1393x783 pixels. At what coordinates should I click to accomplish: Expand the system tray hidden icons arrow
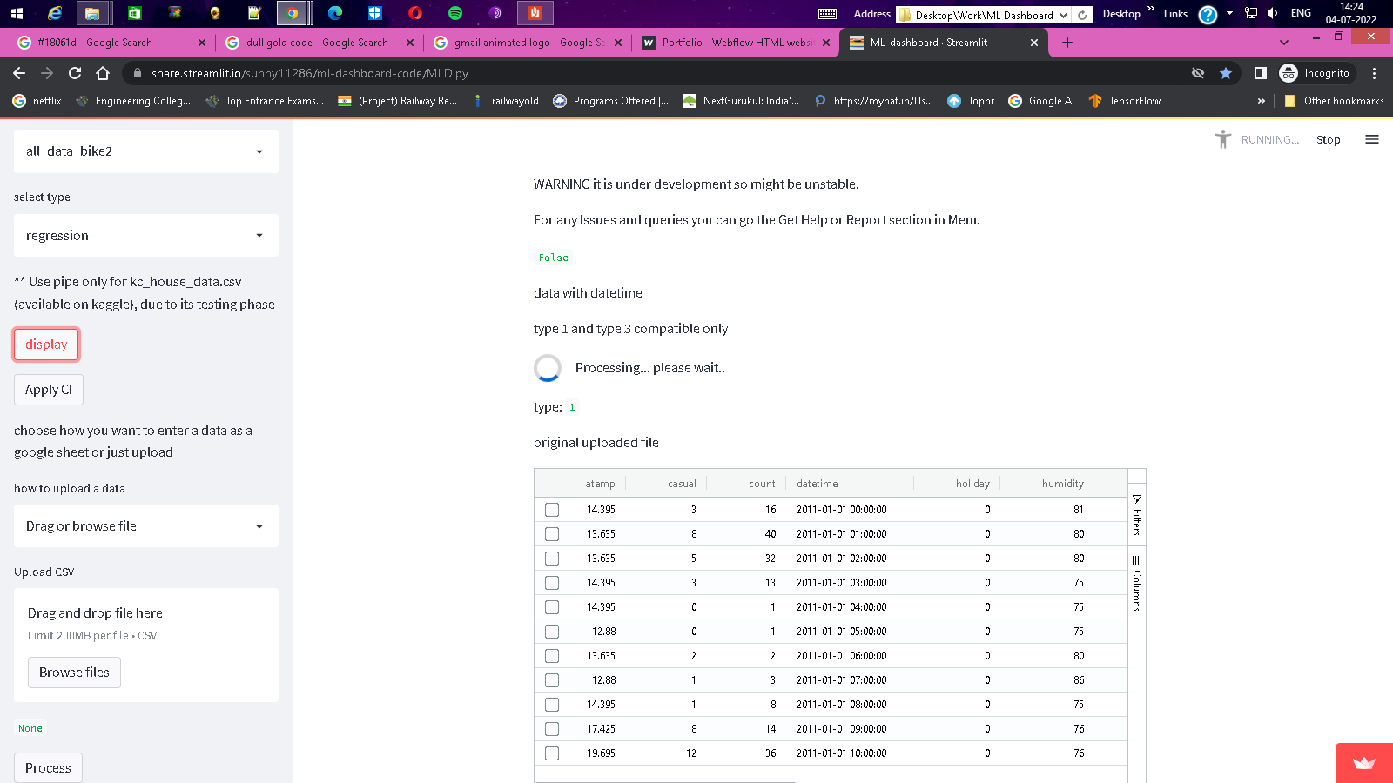point(1229,13)
